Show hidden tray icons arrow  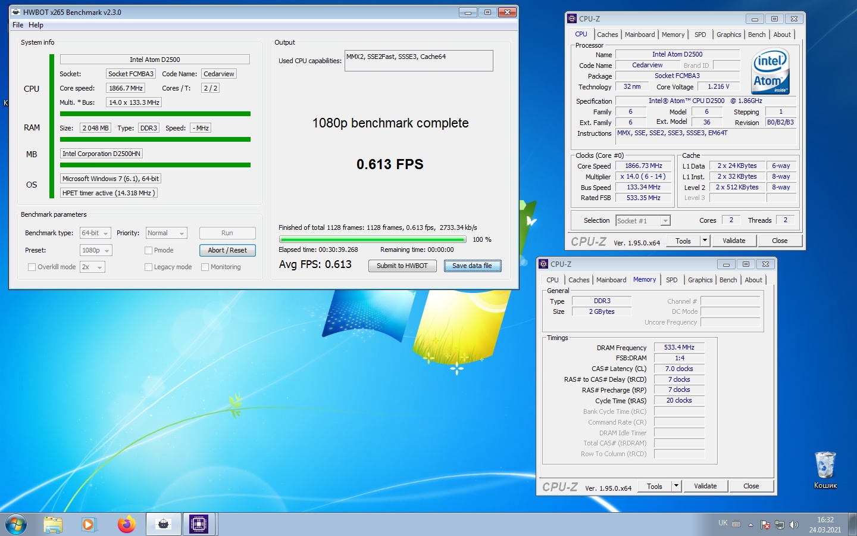coord(750,525)
